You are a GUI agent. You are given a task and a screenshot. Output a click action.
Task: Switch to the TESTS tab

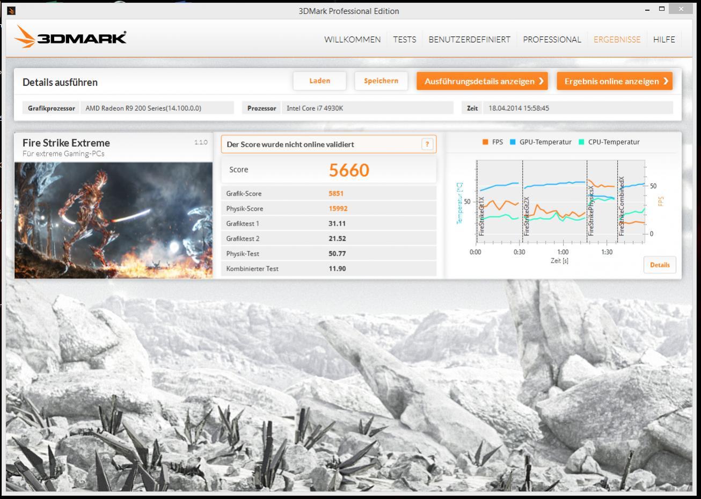pos(405,40)
